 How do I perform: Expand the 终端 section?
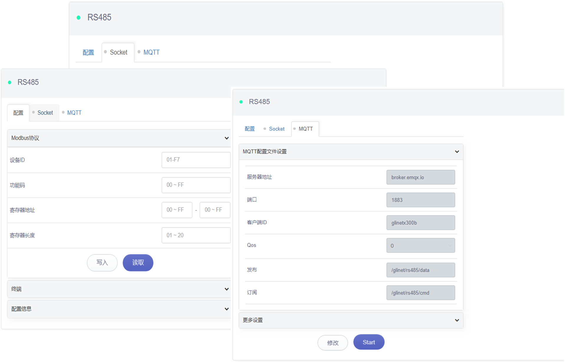coord(119,289)
